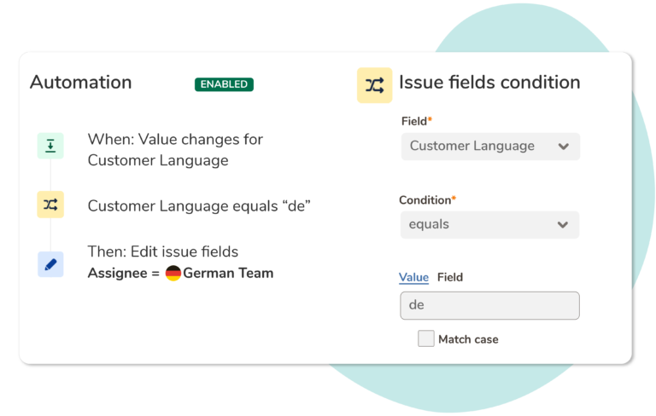Open the Customer Language equals "de" condition

coord(198,205)
